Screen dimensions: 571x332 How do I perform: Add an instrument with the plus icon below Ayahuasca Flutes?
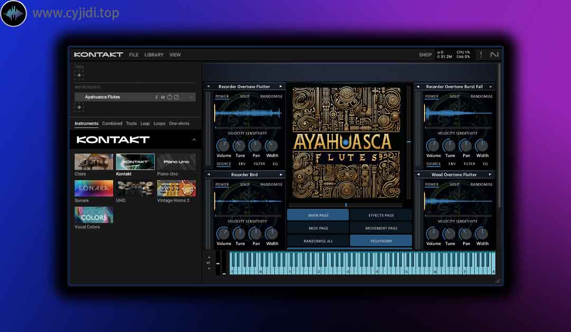pos(79,107)
